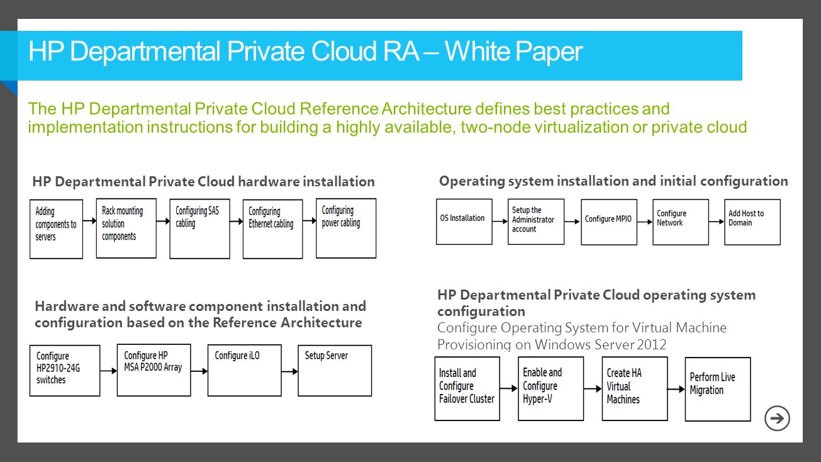Select 'Enable and Configure Hyper-V' box
Viewport: 821px width, 462px height.
(551, 389)
